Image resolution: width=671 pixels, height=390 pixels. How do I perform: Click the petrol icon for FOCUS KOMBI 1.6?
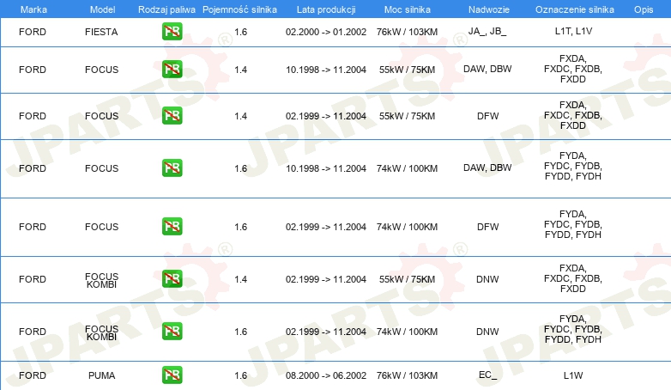click(x=172, y=332)
